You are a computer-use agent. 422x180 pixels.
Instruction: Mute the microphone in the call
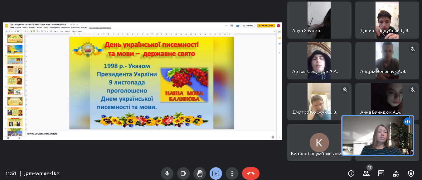(167, 173)
